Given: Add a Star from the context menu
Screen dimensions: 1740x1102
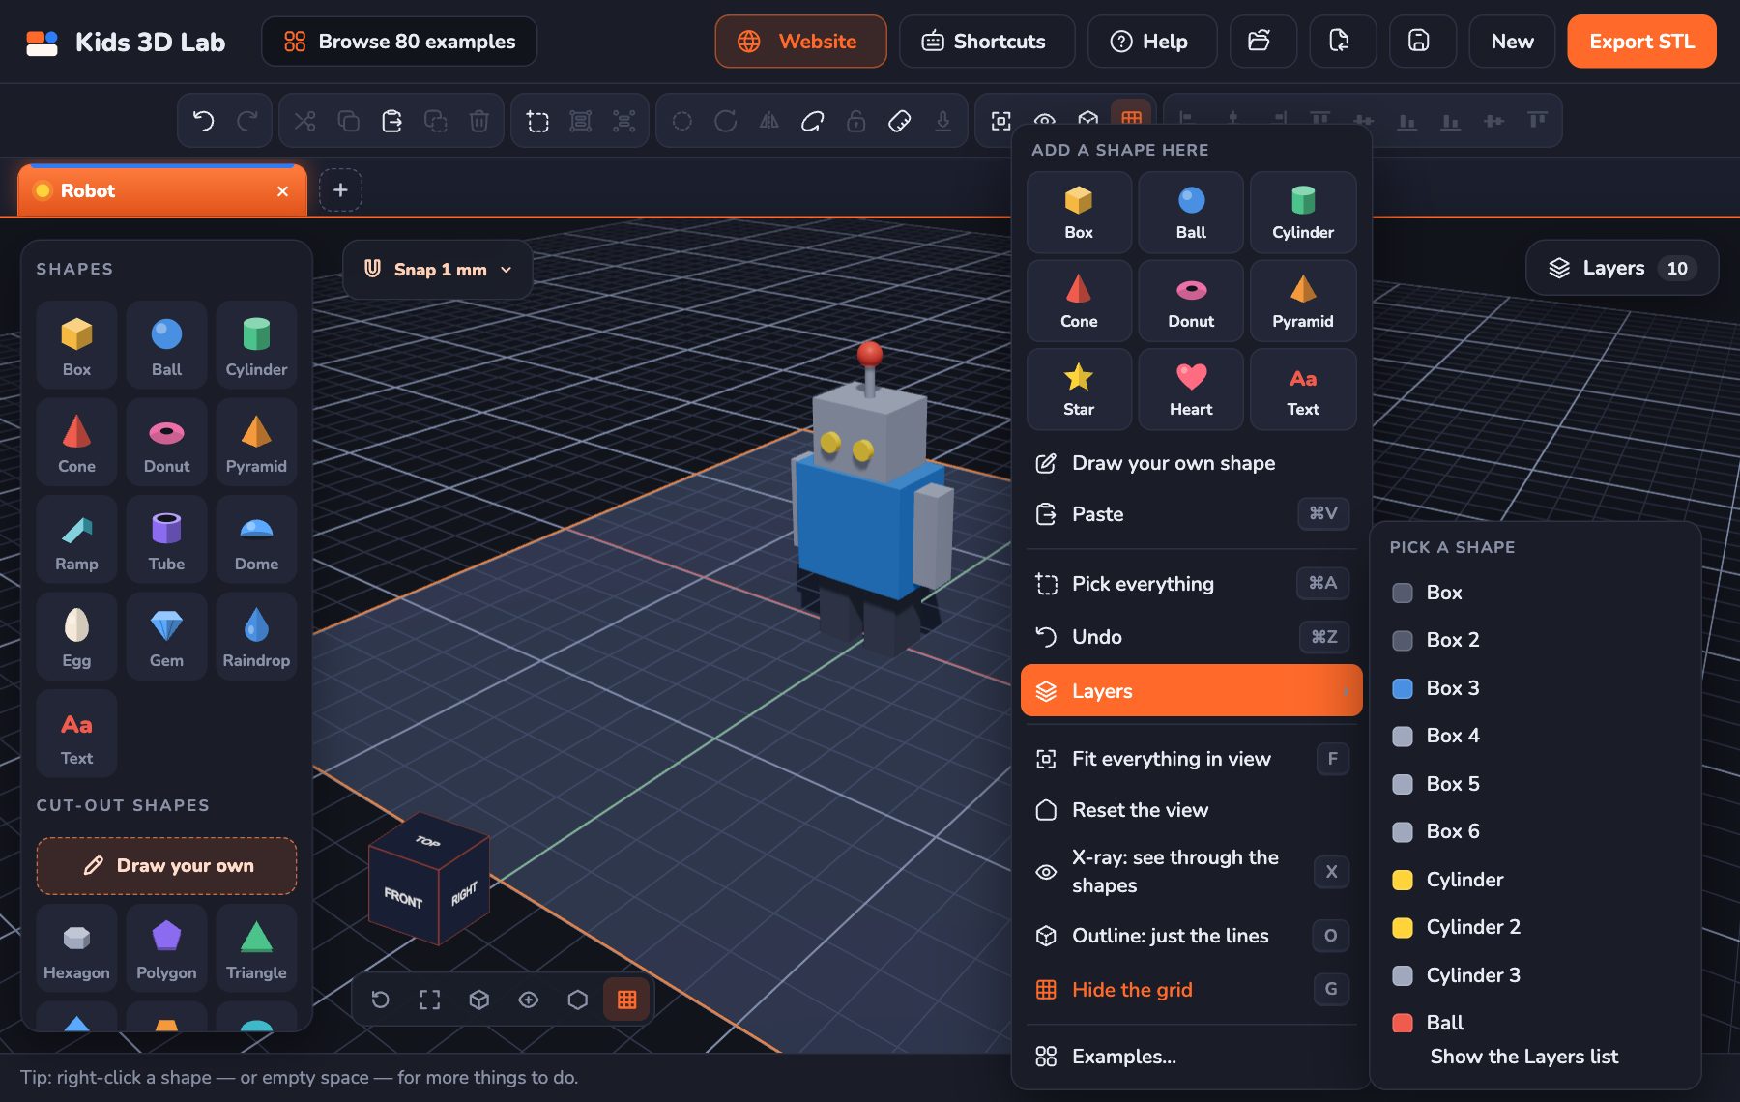Looking at the screenshot, I should click(1079, 389).
